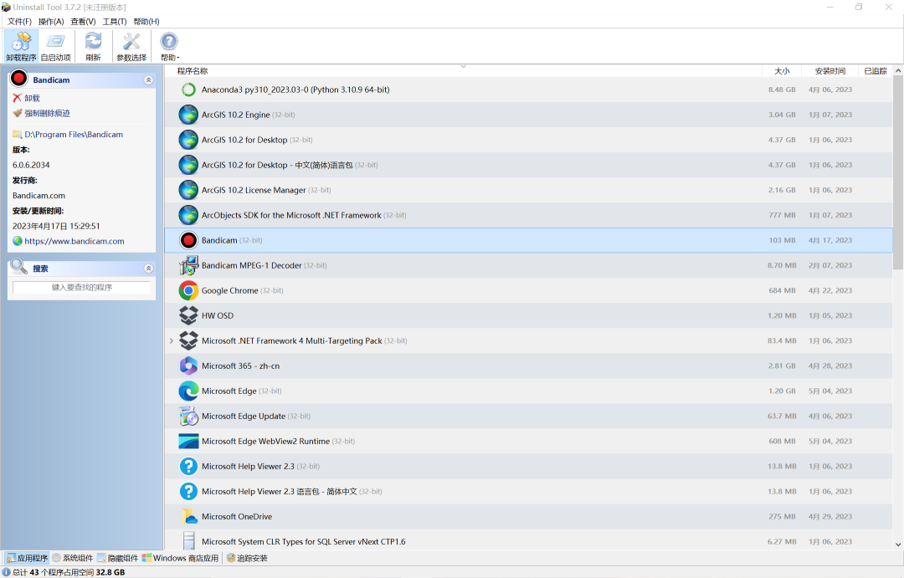Select the Microsoft OneDrive icon
Screen dimensions: 904x578
click(188, 517)
